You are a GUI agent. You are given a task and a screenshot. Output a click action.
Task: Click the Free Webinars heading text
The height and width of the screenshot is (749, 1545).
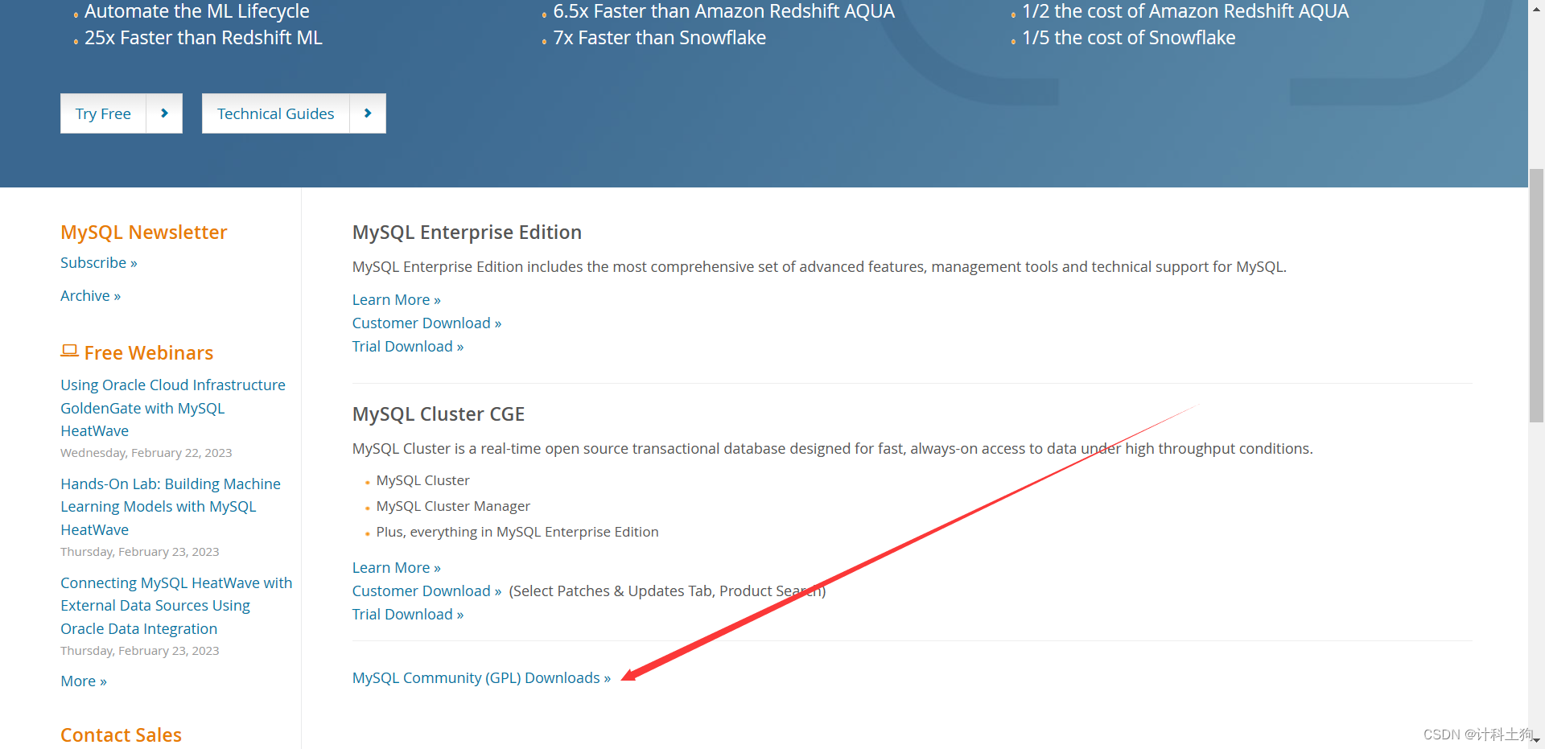[149, 353]
